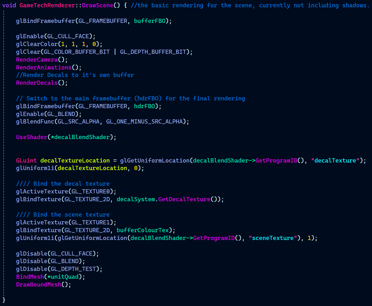Click the glClearColor function call
The height and width of the screenshot is (306, 372).
(x=37, y=44)
